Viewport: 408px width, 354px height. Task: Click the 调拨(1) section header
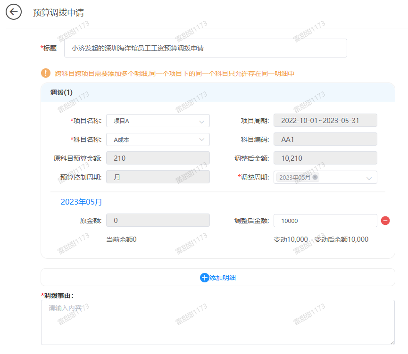click(x=218, y=92)
